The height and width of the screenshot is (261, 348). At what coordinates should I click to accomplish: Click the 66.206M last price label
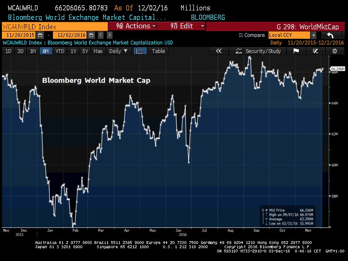tap(338, 69)
